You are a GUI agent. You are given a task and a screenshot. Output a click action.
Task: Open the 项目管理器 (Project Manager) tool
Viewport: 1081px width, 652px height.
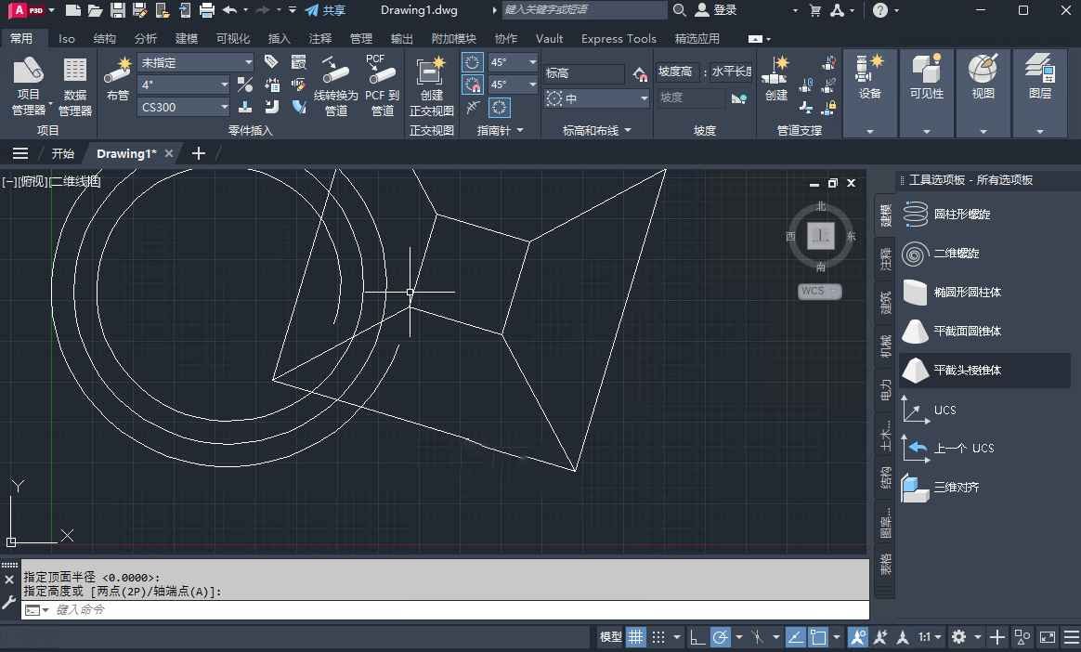pyautogui.click(x=28, y=85)
